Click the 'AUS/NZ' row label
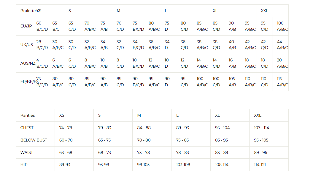 tap(24, 63)
